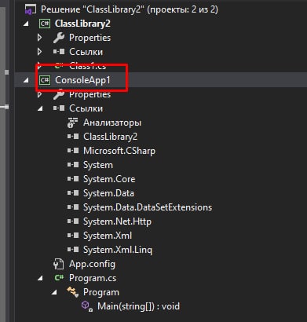Select the System.Data reference

(108, 193)
